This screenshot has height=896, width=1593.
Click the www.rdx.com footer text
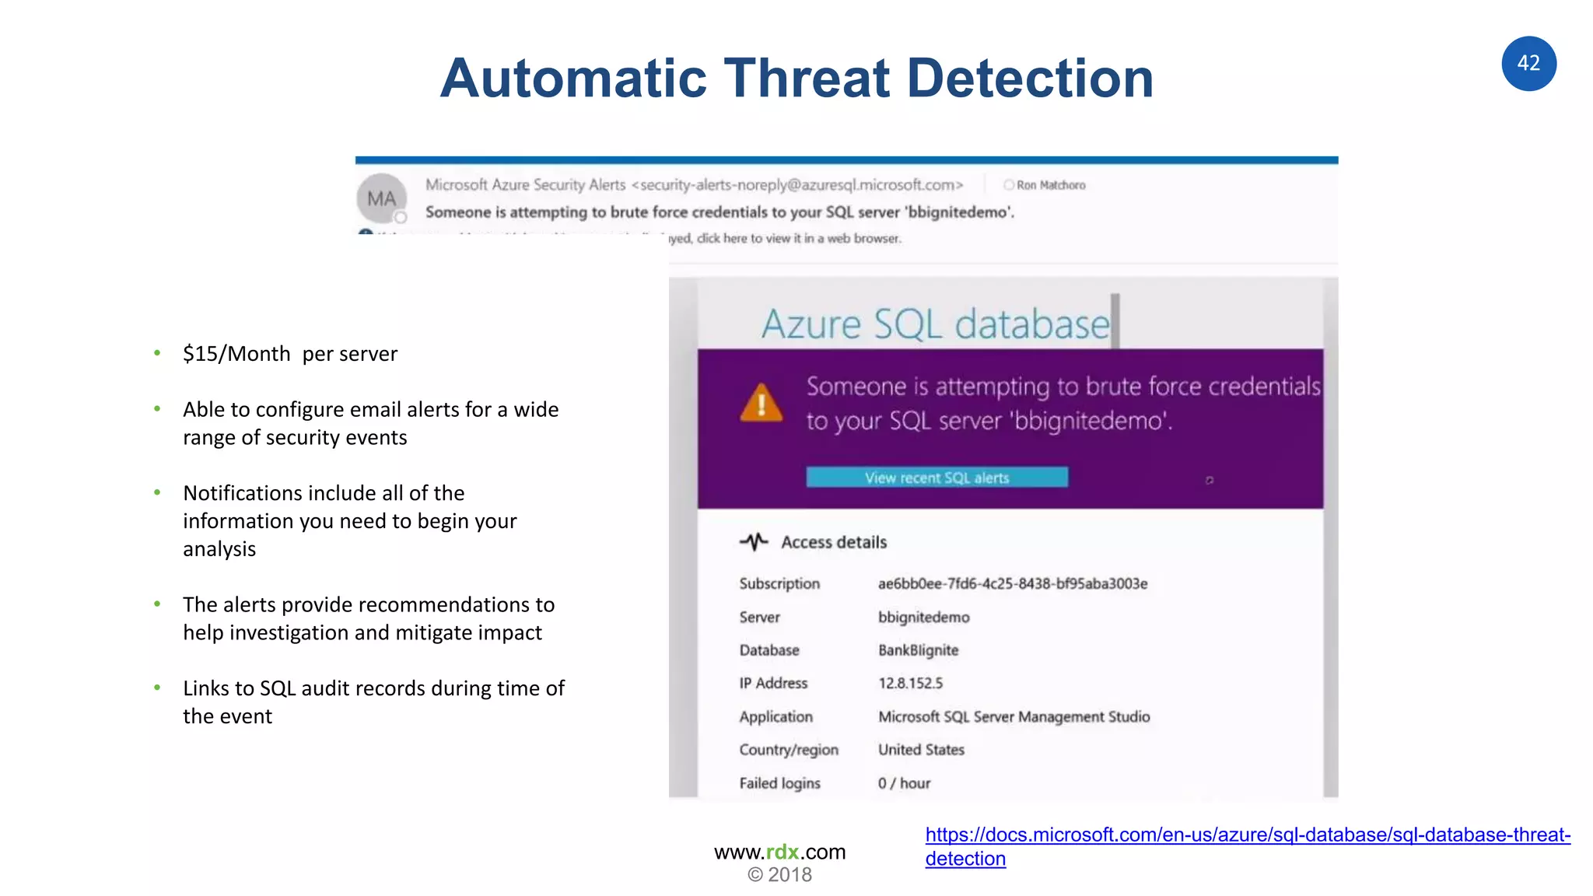tap(779, 852)
